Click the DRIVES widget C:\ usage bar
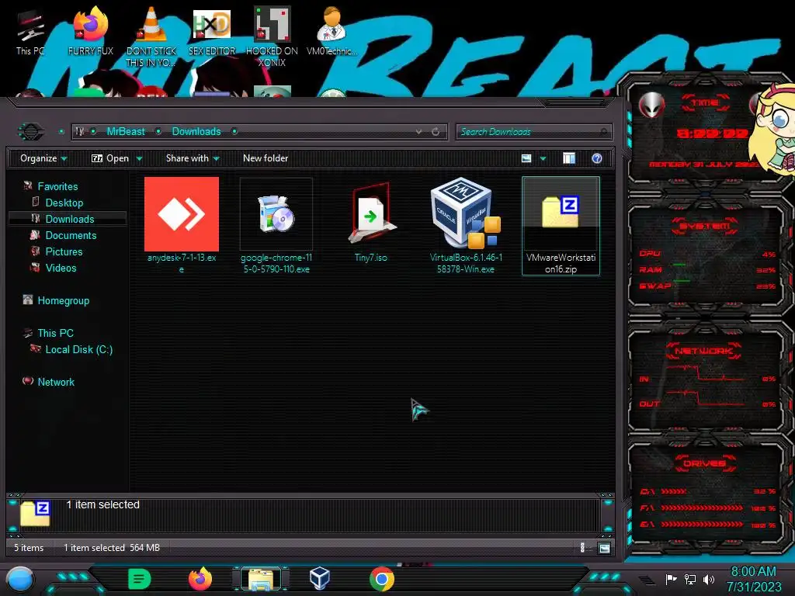The width and height of the screenshot is (795, 596). tap(674, 491)
